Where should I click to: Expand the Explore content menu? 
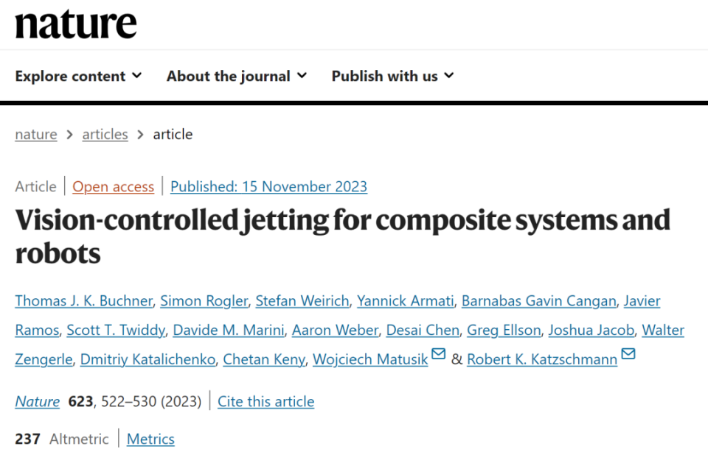click(x=78, y=76)
